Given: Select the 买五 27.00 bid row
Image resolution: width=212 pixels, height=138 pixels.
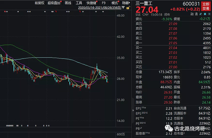Looking at the screenshot, I should [x=173, y=67].
